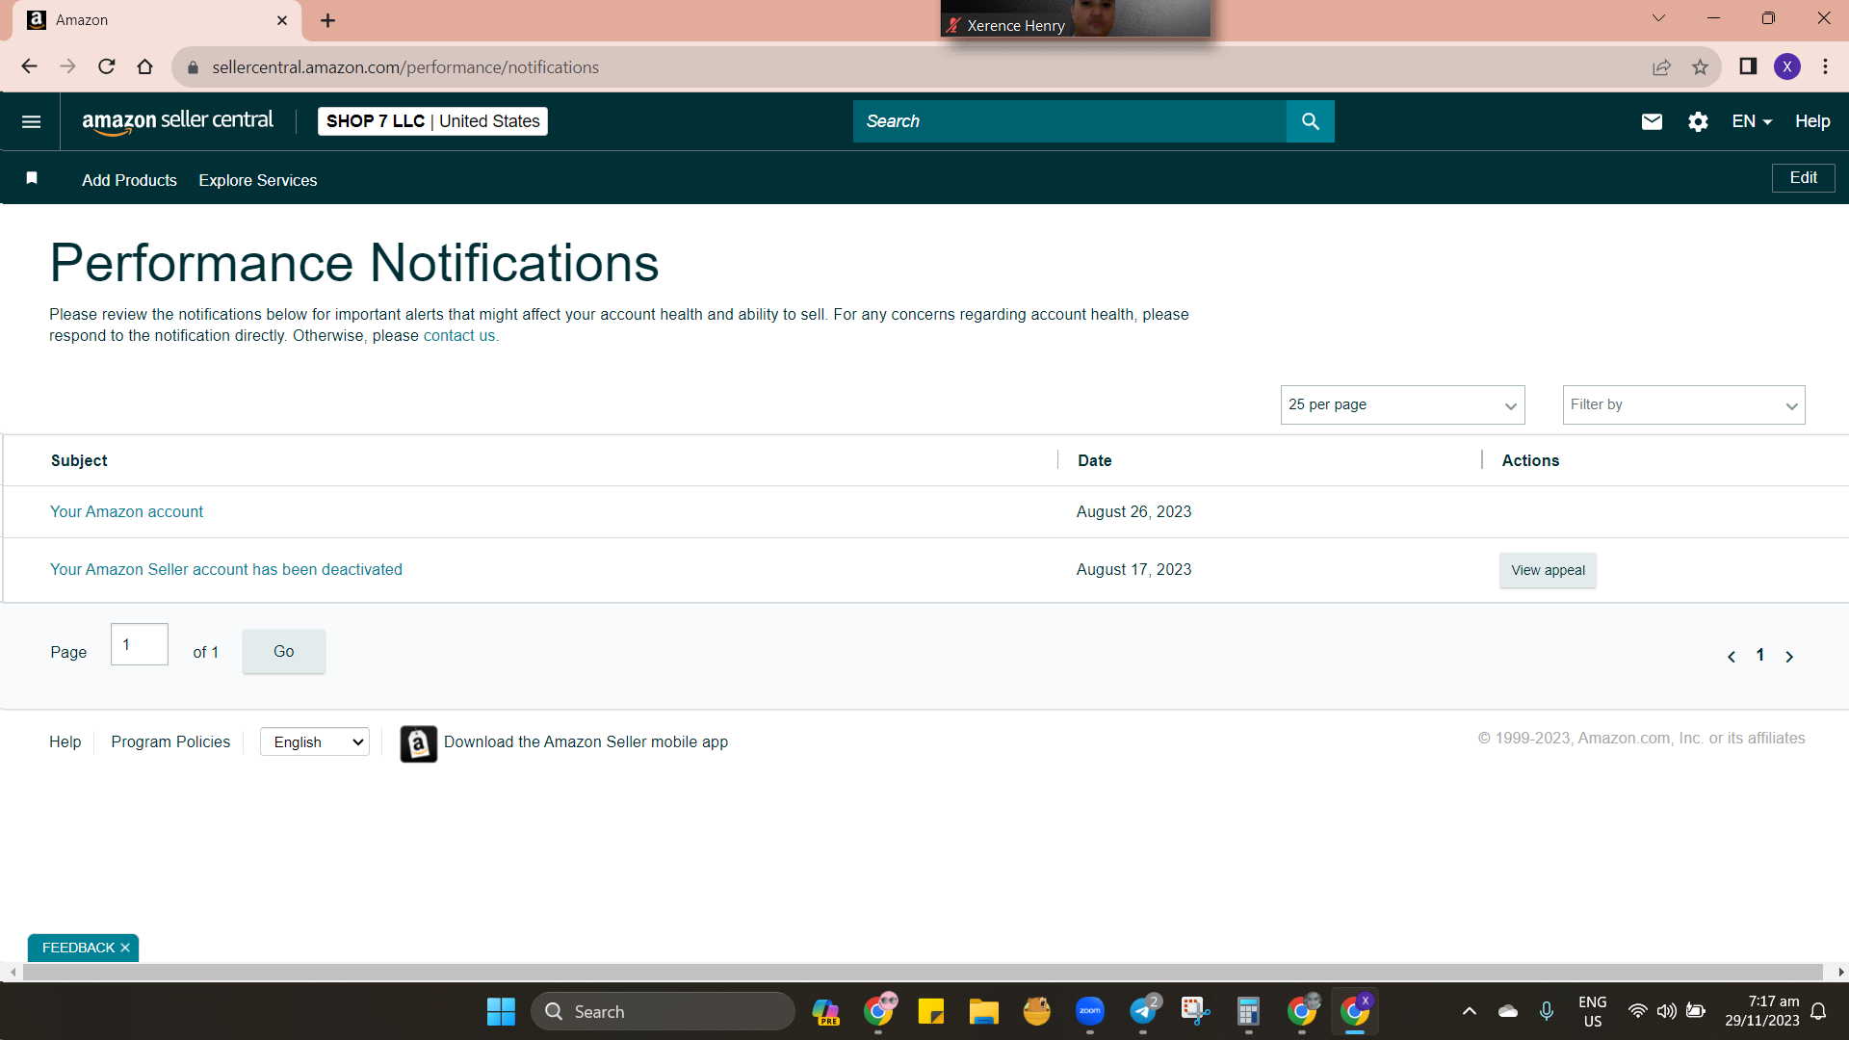Open the Chrome profile avatar
Image resolution: width=1849 pixels, height=1040 pixels.
1787,66
